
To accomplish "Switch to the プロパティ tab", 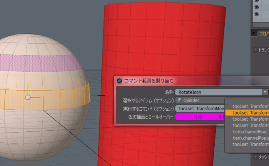I will pyautogui.click(x=264, y=34).
